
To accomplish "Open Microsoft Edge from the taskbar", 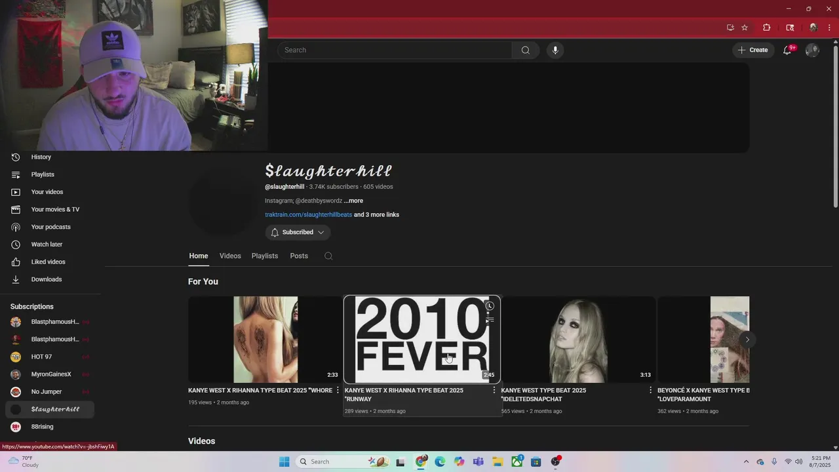I will coord(440,462).
